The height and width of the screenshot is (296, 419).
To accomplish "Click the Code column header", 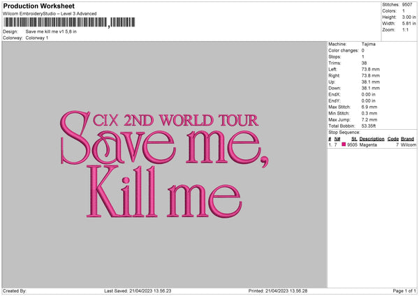I will [393, 139].
